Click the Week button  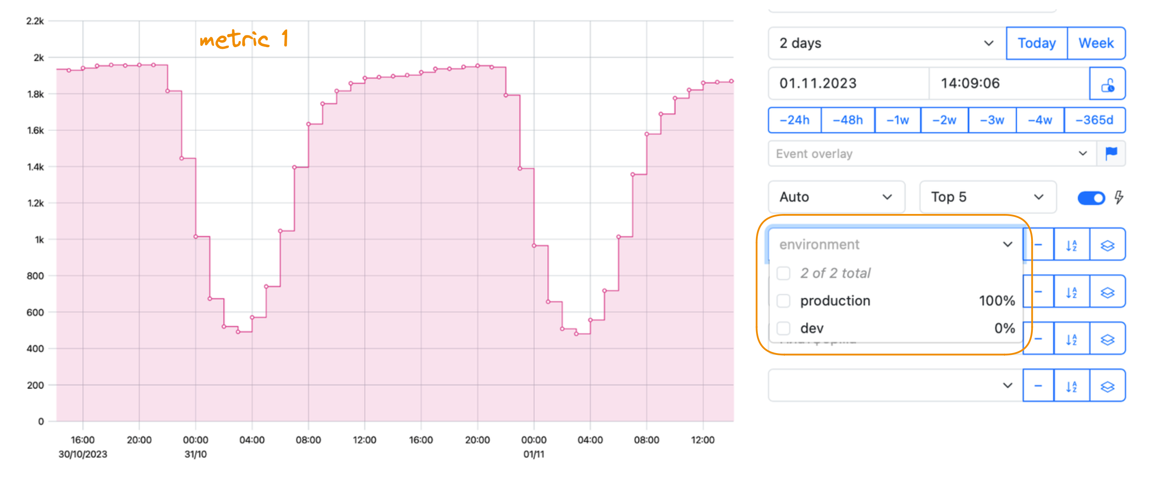[1096, 43]
